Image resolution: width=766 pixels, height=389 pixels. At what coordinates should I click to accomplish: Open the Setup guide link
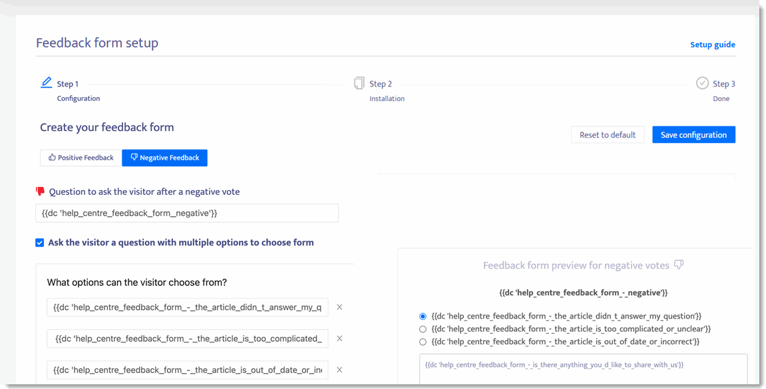coord(712,45)
